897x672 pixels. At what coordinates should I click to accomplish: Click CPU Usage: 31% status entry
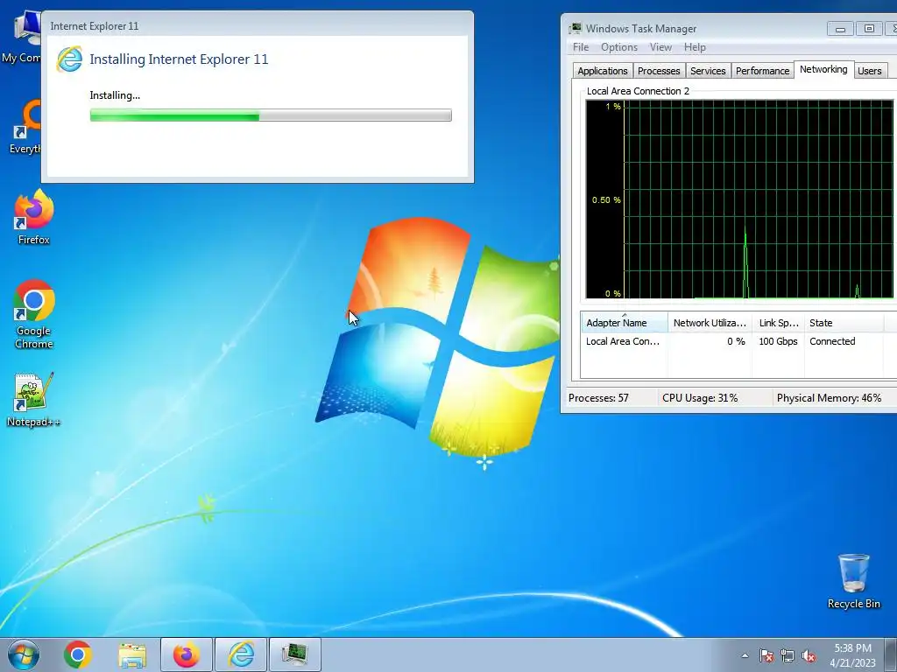tap(700, 398)
